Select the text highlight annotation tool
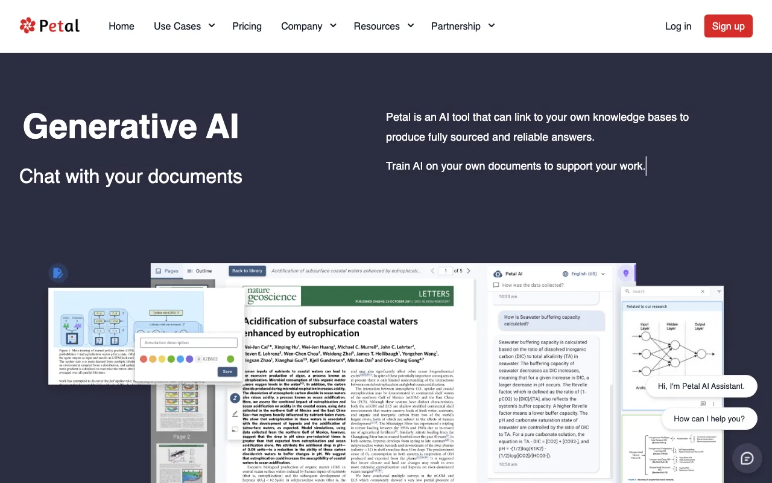Viewport: 772px width, 483px height. pos(235,398)
